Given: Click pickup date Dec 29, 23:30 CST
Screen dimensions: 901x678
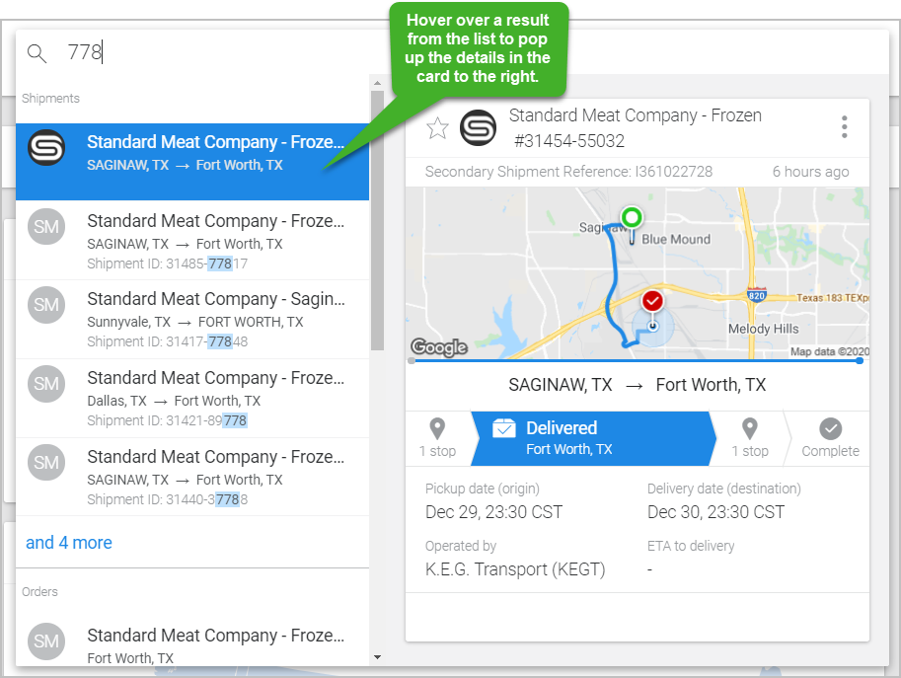Looking at the screenshot, I should [x=493, y=512].
